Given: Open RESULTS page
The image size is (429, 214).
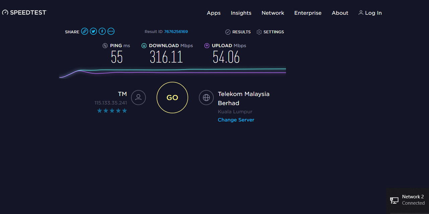Looking at the screenshot, I should pos(238,32).
